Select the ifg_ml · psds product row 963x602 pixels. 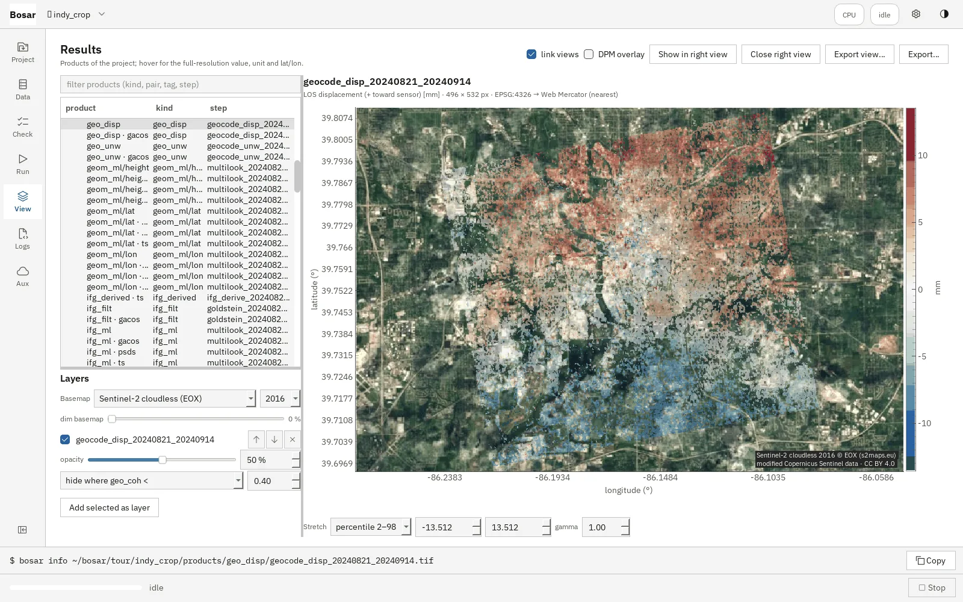pos(177,352)
